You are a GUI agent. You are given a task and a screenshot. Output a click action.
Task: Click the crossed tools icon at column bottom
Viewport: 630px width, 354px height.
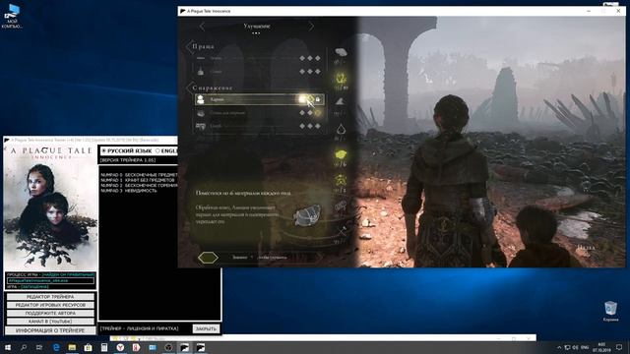(x=342, y=232)
